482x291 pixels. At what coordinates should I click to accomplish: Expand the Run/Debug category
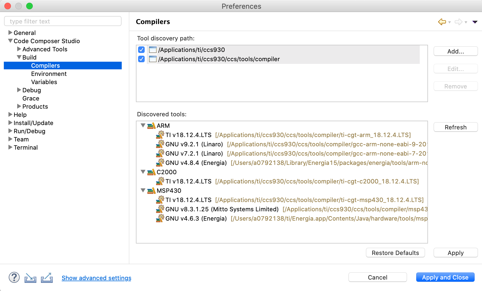tap(10, 131)
